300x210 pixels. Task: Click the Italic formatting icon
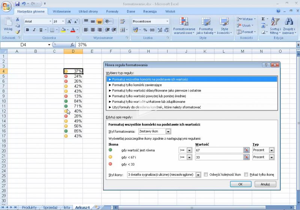click(34, 30)
